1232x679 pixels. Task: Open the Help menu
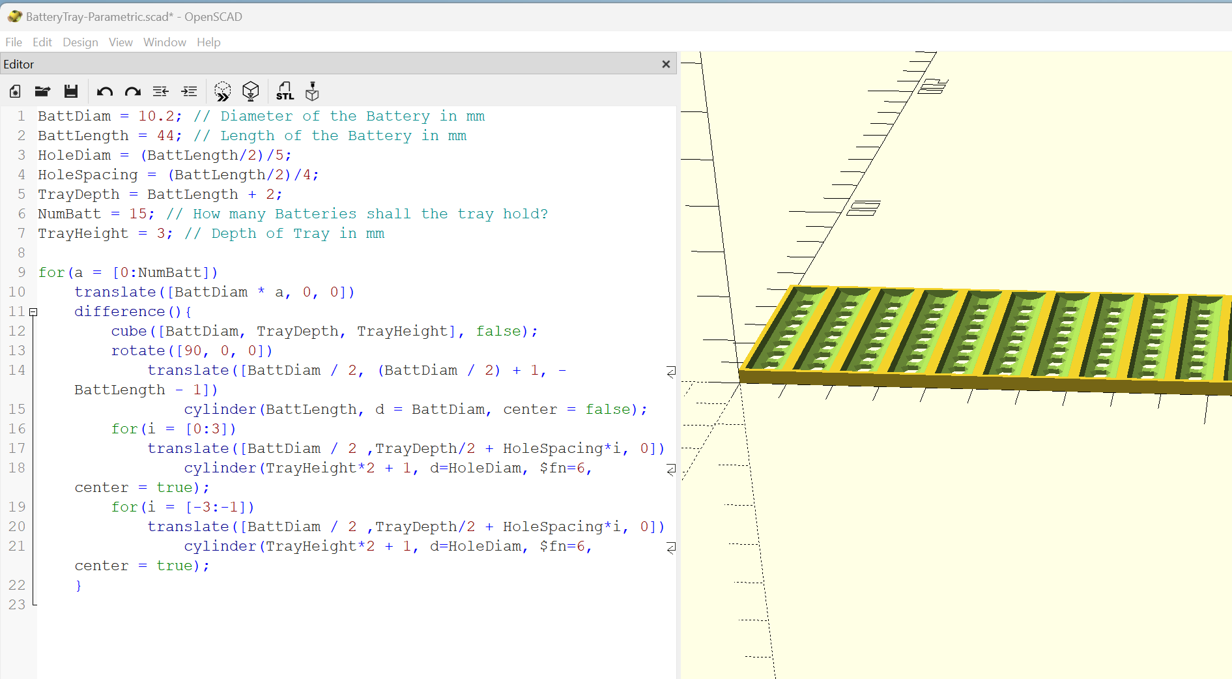(208, 42)
